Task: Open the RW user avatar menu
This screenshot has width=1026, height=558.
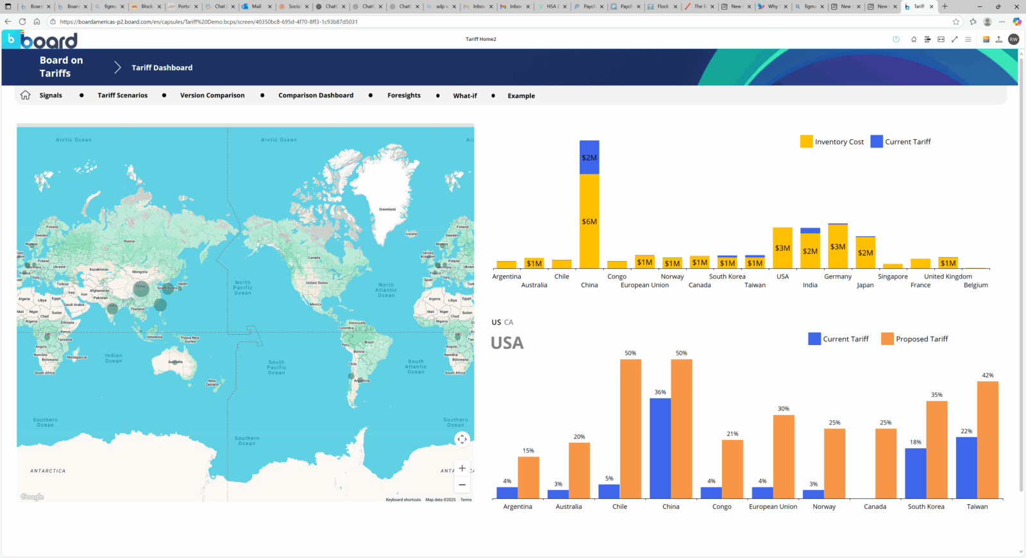Action: tap(1013, 39)
